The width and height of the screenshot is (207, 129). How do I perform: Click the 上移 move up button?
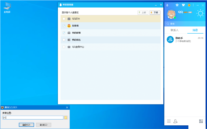pos(143,13)
